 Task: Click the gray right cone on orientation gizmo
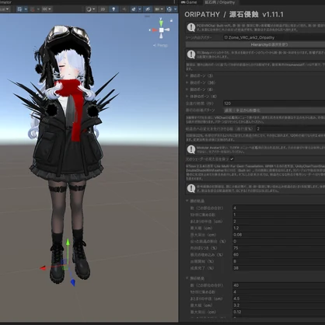click(167, 30)
